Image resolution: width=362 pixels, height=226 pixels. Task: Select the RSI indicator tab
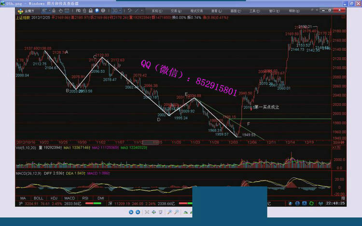pyautogui.click(x=86, y=198)
